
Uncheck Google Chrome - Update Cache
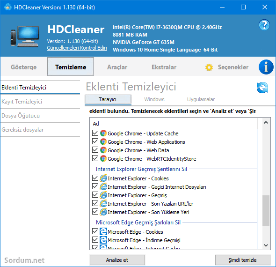point(95,133)
